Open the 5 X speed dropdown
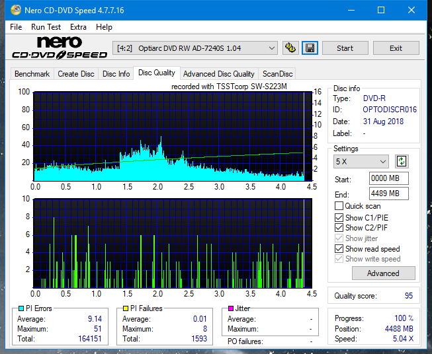The image size is (432, 354). 361,161
